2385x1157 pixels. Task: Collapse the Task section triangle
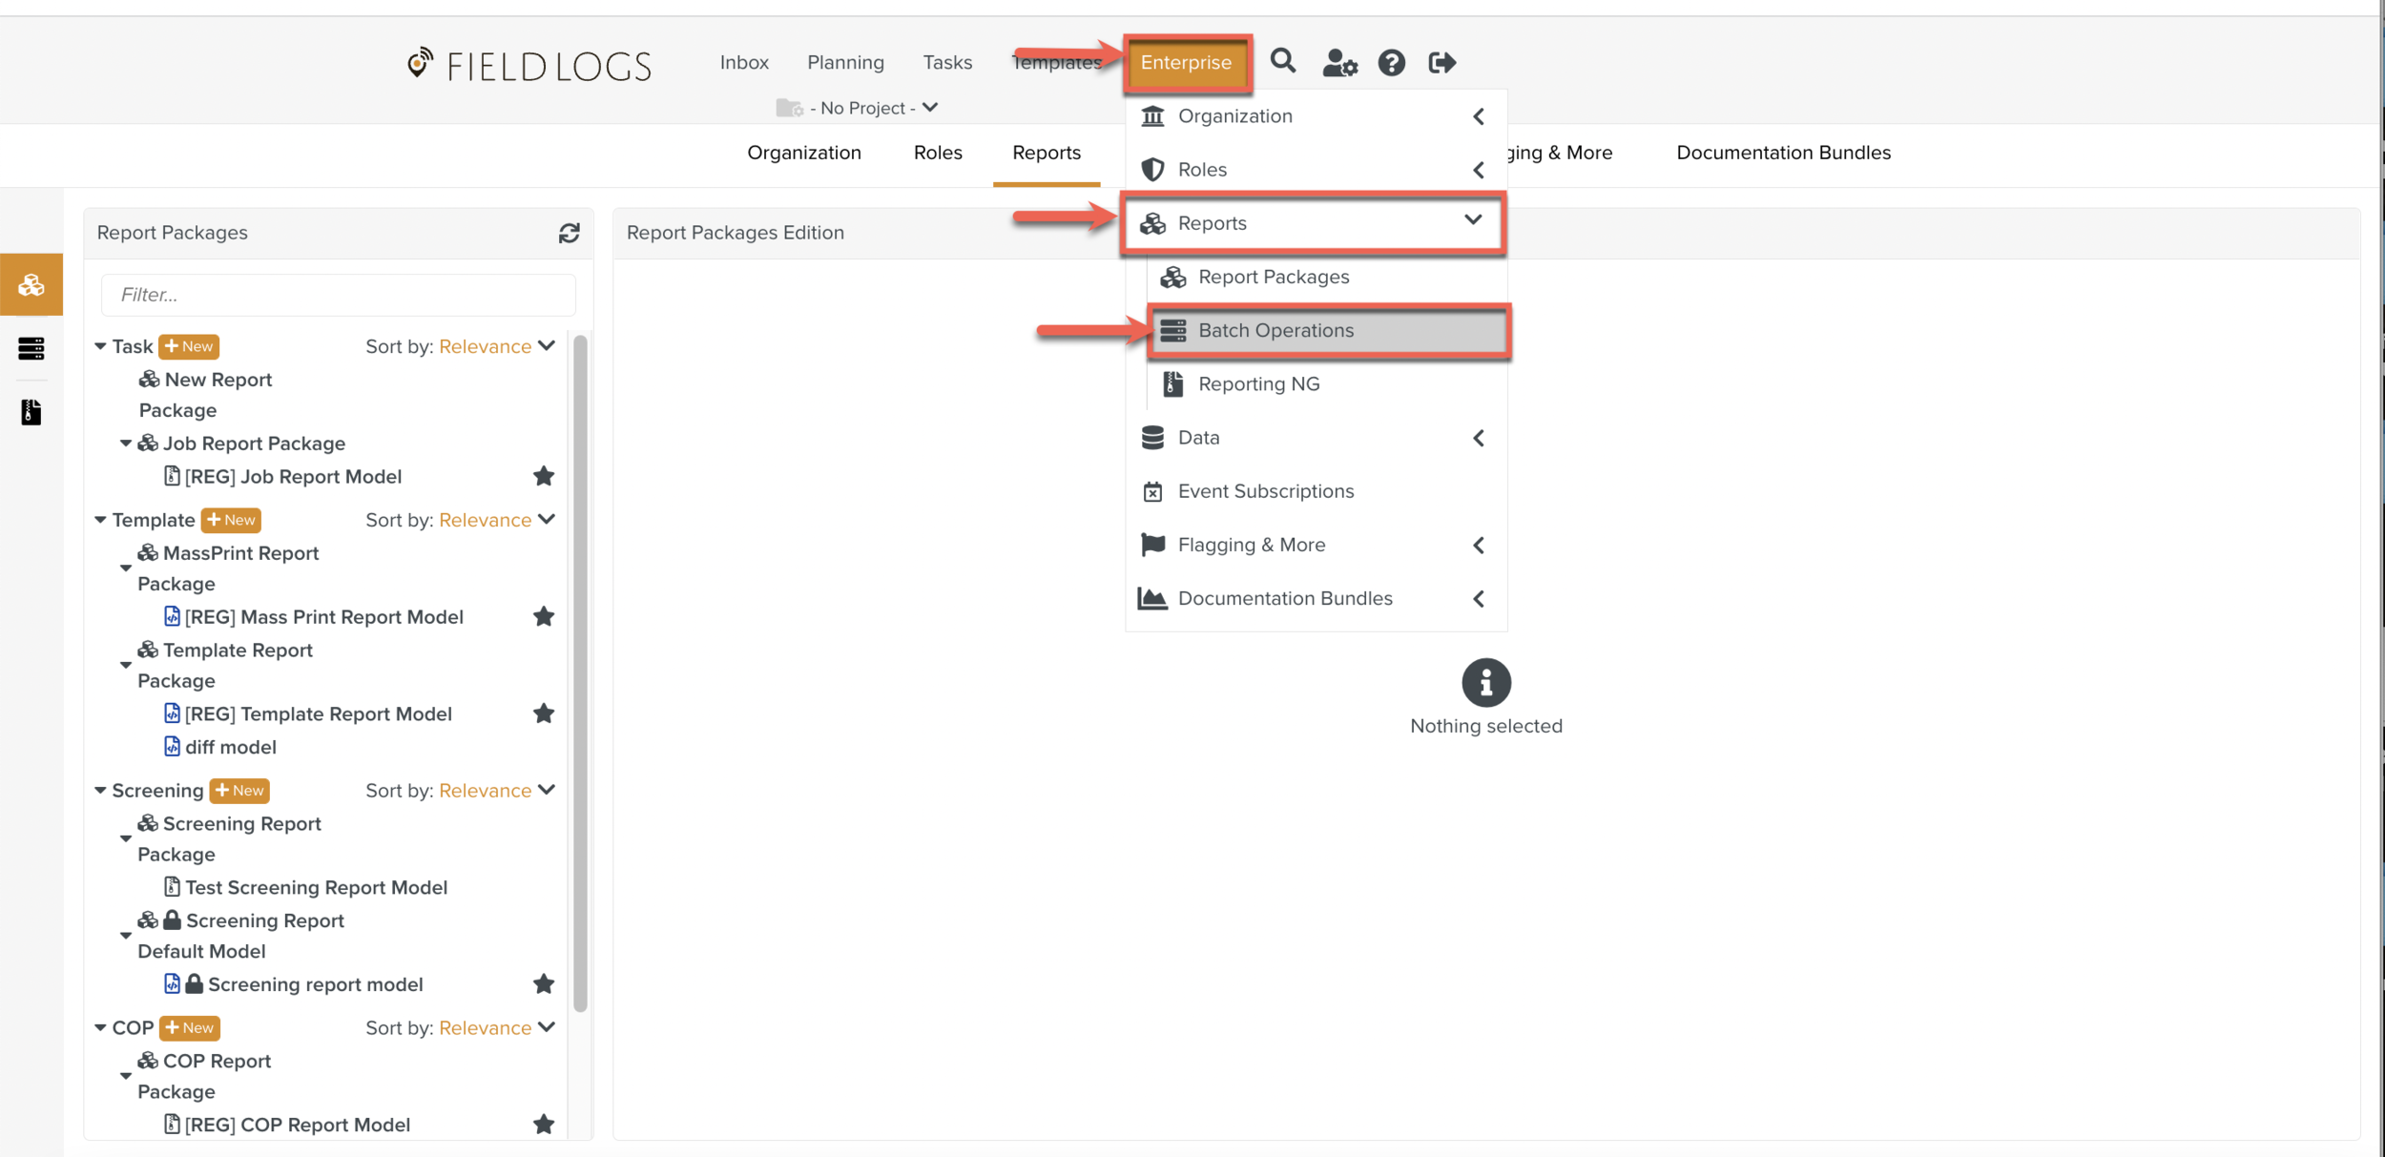tap(100, 346)
